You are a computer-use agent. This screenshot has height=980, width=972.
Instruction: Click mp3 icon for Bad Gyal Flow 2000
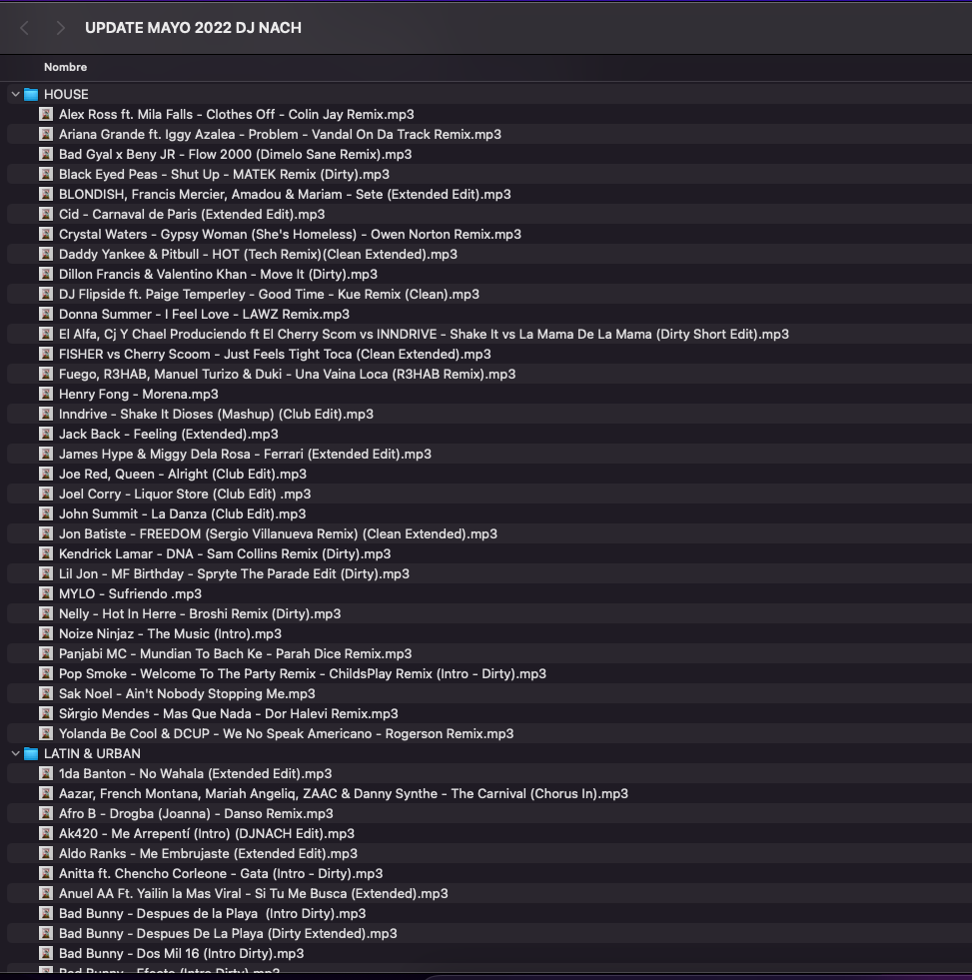[46, 155]
